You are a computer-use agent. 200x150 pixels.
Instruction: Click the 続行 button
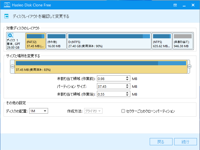tap(186, 142)
